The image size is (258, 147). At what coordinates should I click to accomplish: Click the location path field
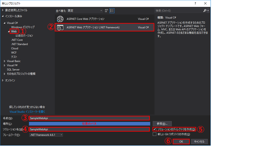coord(89,124)
